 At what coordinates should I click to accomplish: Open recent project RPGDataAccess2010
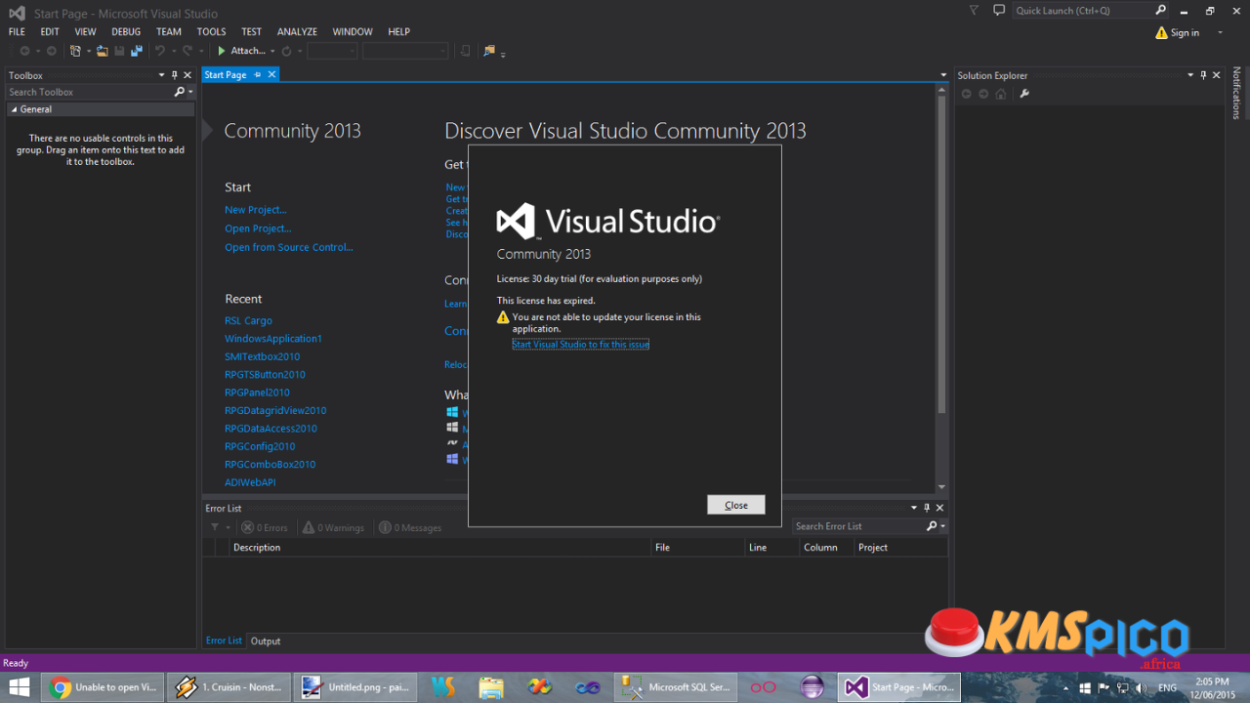271,429
